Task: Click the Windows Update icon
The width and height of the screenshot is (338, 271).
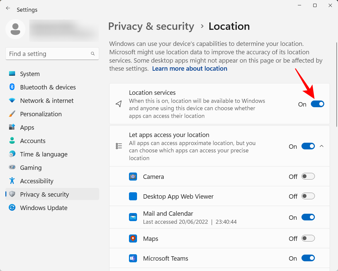Action: pyautogui.click(x=12, y=208)
